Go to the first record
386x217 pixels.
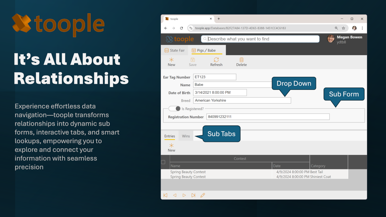pos(165,195)
